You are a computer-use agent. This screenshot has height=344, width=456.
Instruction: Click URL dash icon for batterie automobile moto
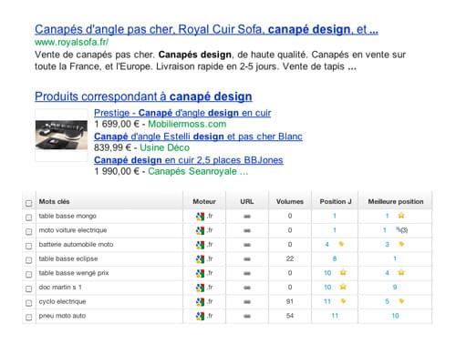click(247, 245)
